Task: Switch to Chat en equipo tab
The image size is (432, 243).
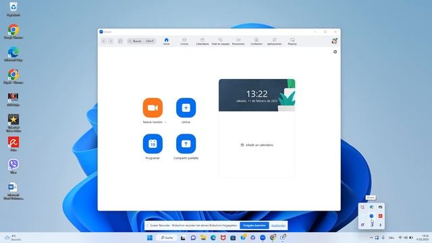Action: coord(221,42)
